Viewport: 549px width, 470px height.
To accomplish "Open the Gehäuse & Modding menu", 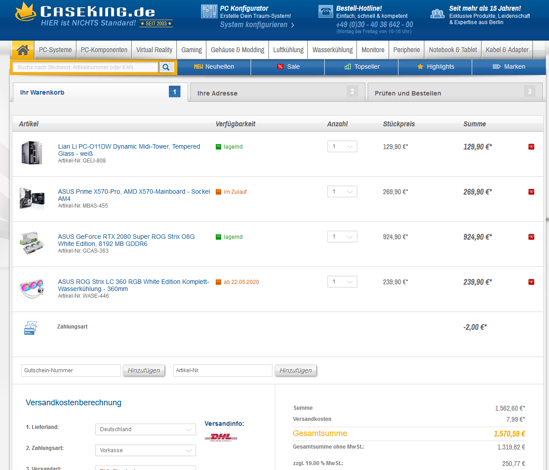I will 238,50.
